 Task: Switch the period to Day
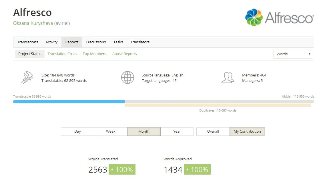click(x=77, y=132)
